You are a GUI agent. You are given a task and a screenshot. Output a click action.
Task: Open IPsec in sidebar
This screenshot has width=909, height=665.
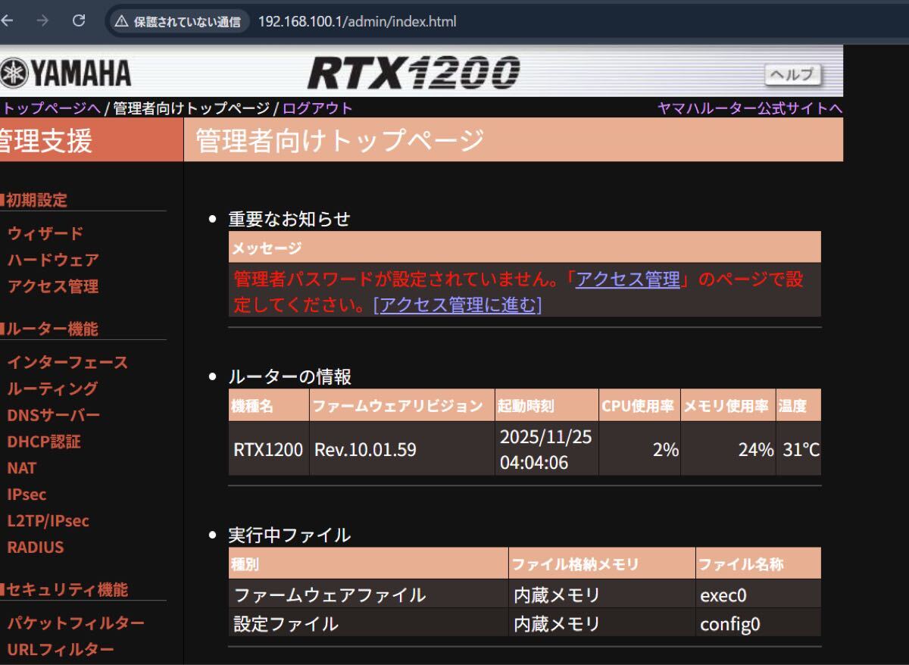pos(27,495)
